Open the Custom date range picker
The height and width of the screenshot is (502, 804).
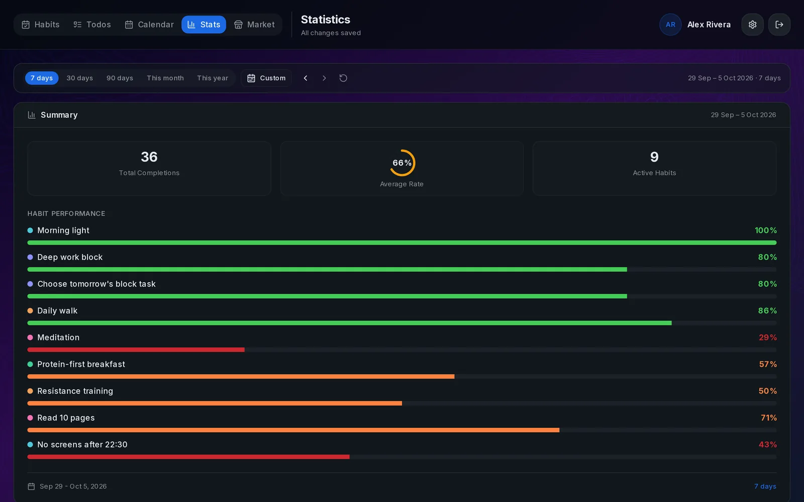click(x=266, y=78)
